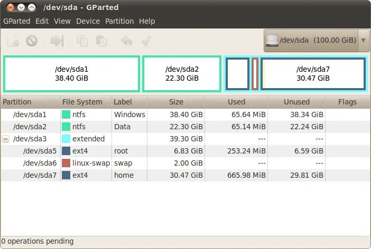Viewport: 371px width, 249px height.
Task: Open the Partition menu
Action: pyautogui.click(x=119, y=21)
